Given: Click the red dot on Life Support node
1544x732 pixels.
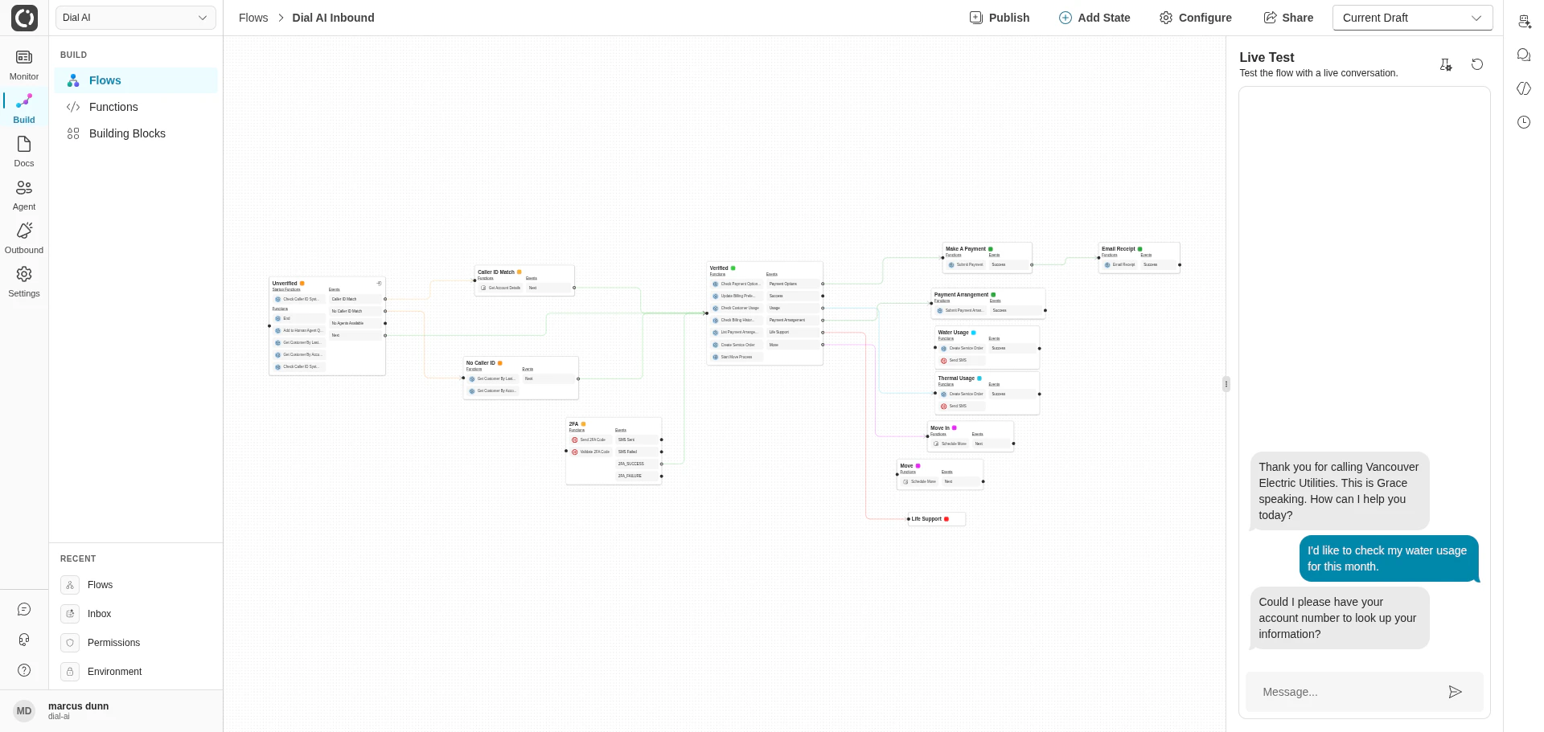Looking at the screenshot, I should tap(947, 519).
